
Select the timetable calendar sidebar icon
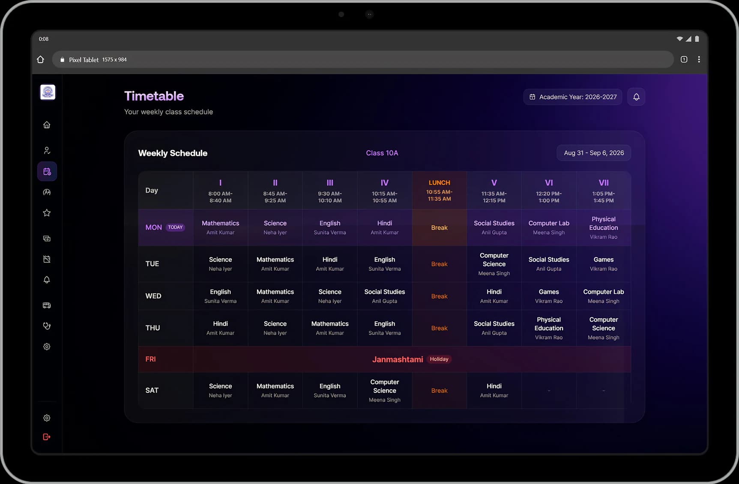47,171
